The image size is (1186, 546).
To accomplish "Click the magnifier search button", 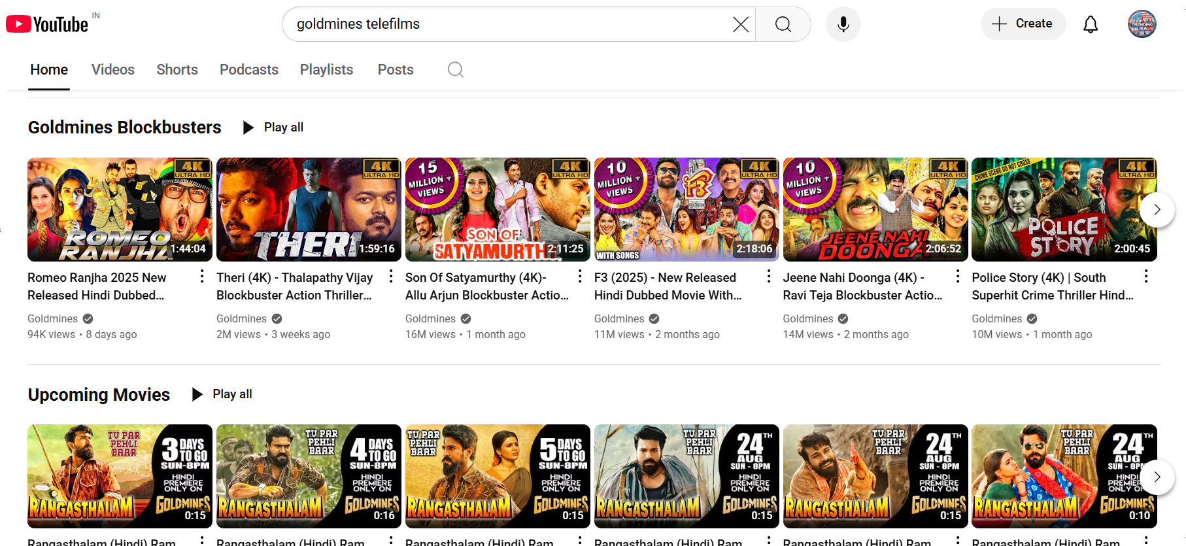I will click(783, 25).
